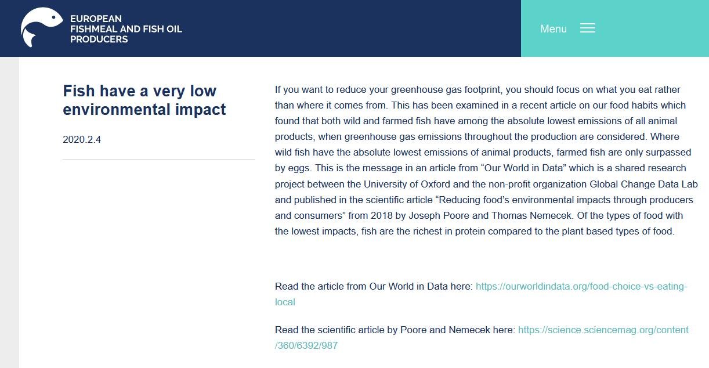The width and height of the screenshot is (709, 368).
Task: Select the European Fishmeal and Fish Oil Producers wordmark
Action: point(126,28)
